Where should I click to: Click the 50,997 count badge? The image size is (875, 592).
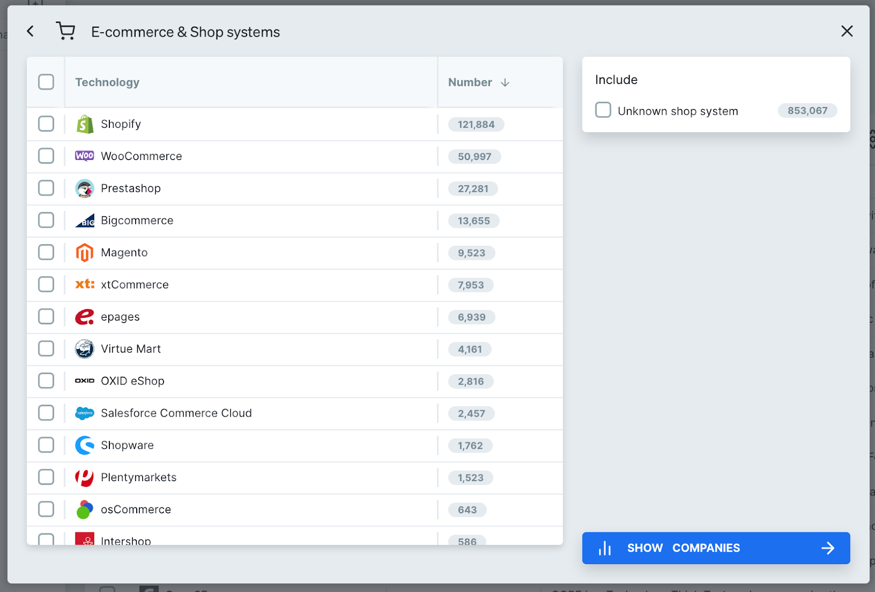(475, 157)
